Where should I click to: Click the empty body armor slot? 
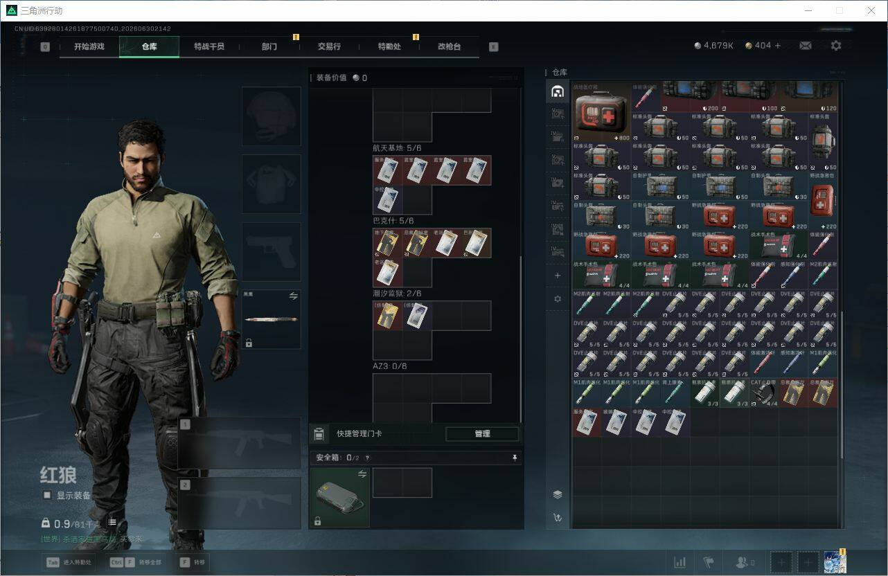pos(272,184)
